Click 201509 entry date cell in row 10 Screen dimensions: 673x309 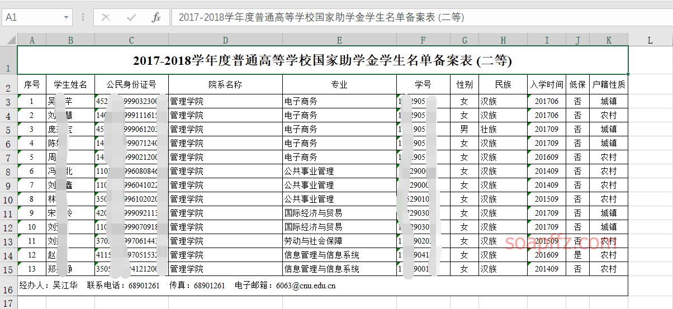point(547,199)
